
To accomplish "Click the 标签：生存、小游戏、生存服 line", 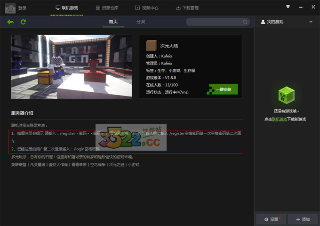I will pos(171,71).
